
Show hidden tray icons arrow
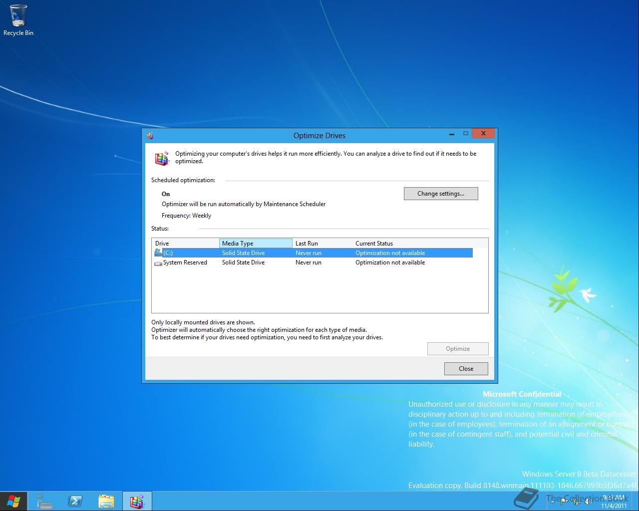tap(553, 501)
